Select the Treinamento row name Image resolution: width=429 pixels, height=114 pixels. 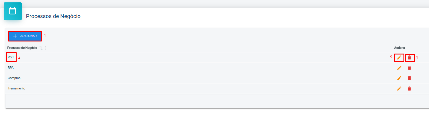(16, 88)
